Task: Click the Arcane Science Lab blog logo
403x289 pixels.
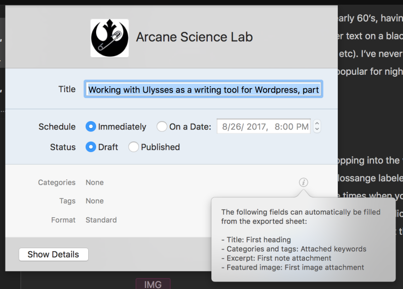Action: (x=110, y=38)
